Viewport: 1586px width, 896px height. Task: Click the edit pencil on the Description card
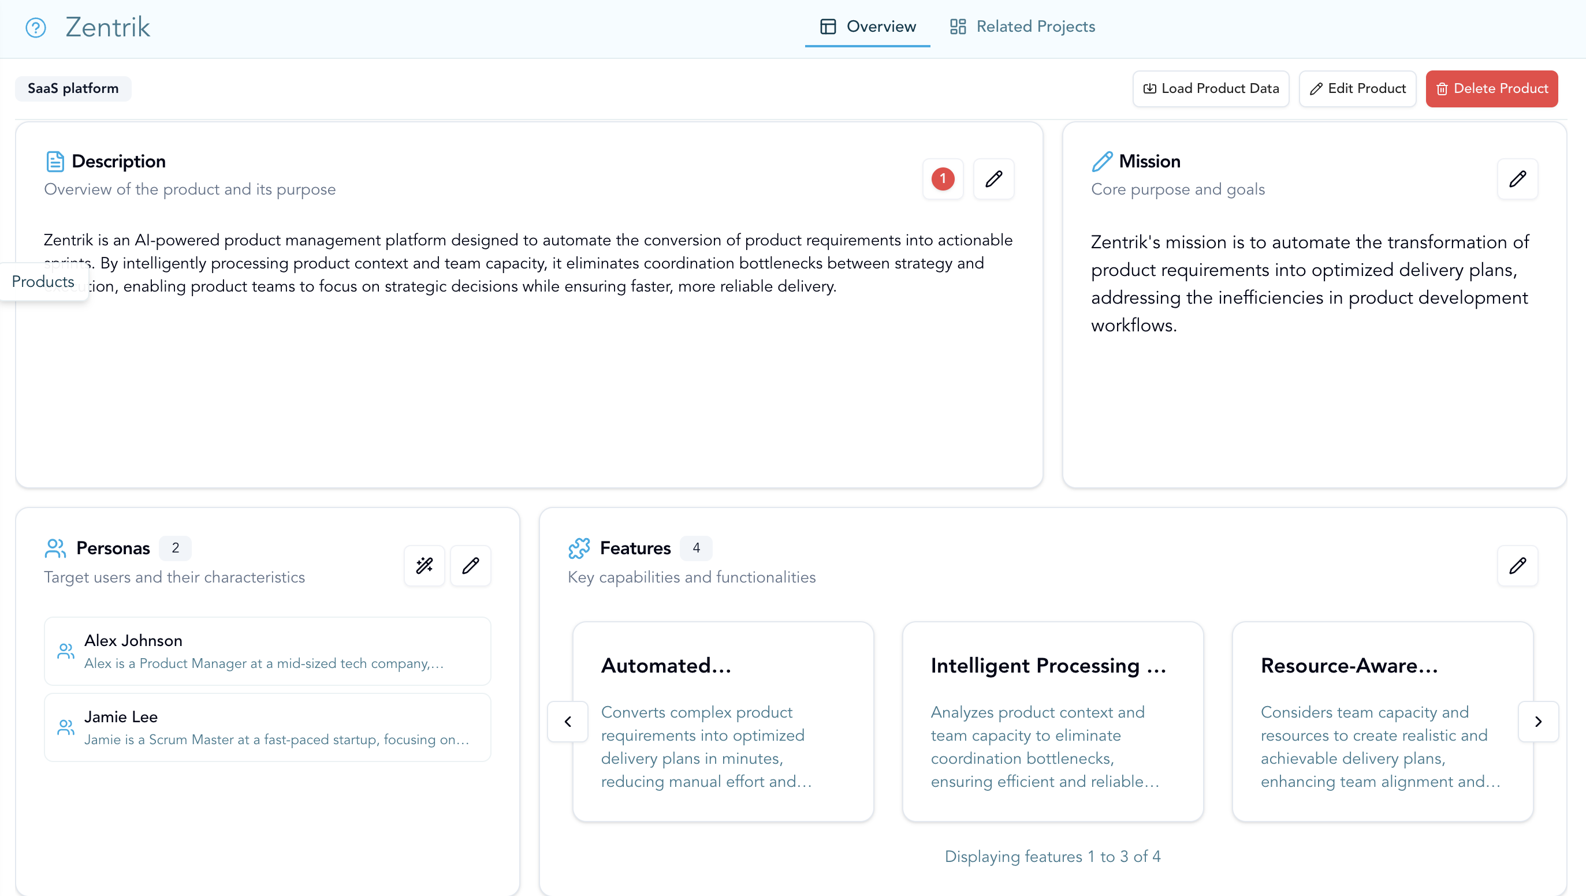(x=994, y=179)
